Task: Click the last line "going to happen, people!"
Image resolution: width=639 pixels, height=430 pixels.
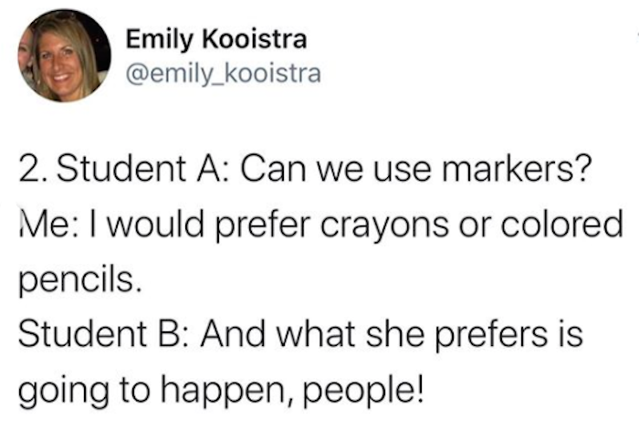Action: click(x=221, y=392)
